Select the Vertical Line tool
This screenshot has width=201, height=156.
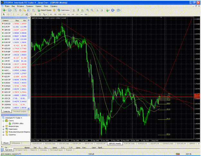pos(14,14)
